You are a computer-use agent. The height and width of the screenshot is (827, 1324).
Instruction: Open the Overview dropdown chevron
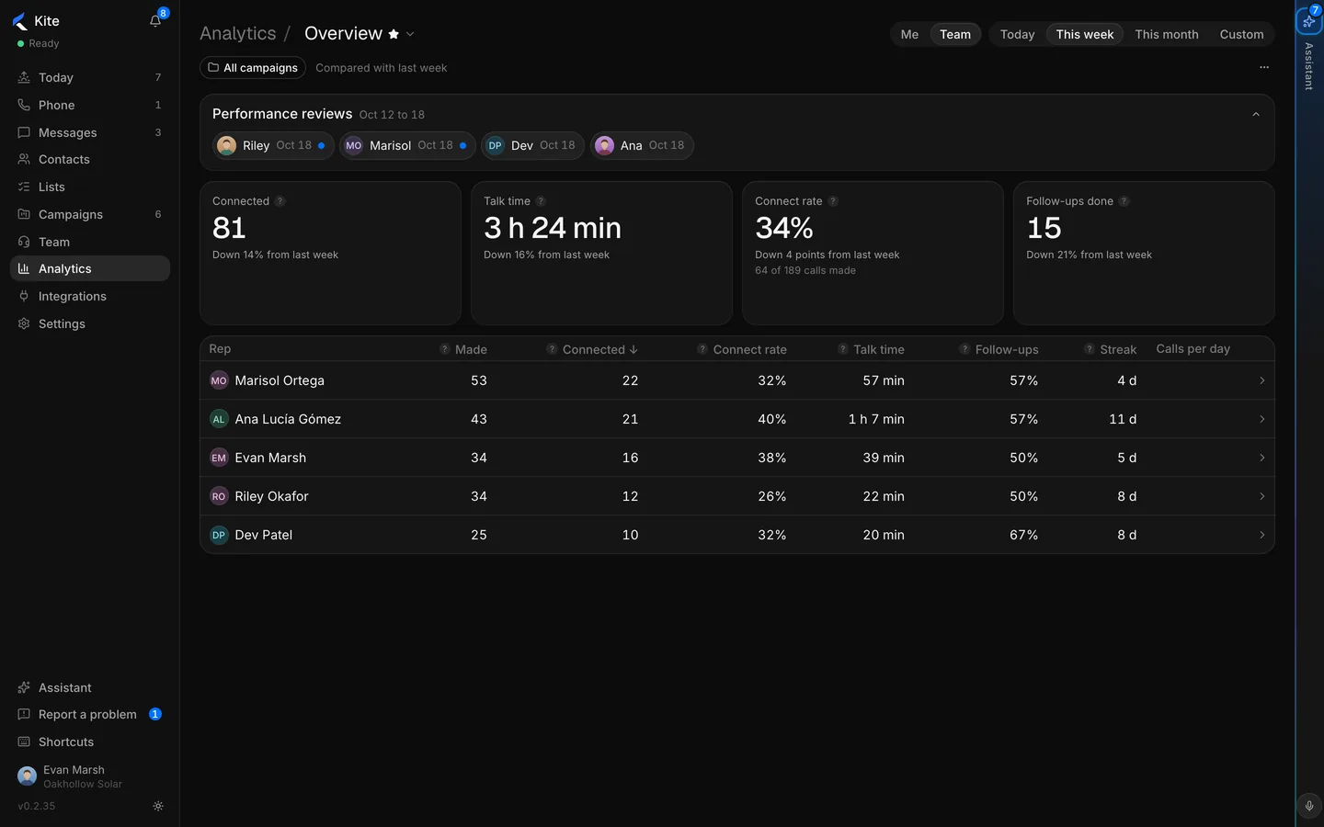coord(410,34)
